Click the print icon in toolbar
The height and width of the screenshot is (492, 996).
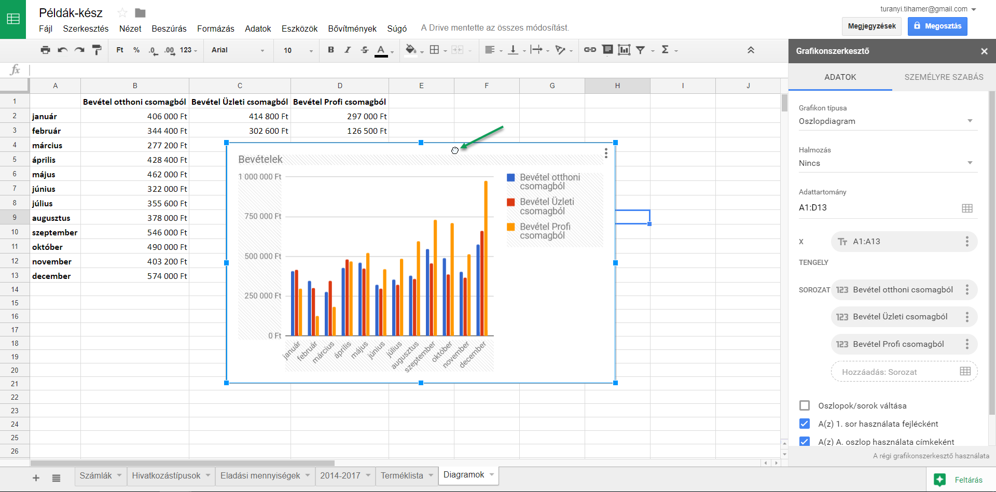coord(46,50)
